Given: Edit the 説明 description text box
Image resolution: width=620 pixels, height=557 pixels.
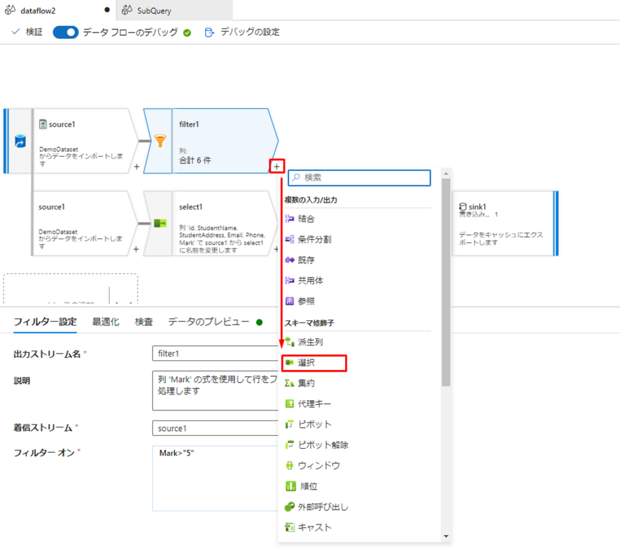Looking at the screenshot, I should [215, 391].
